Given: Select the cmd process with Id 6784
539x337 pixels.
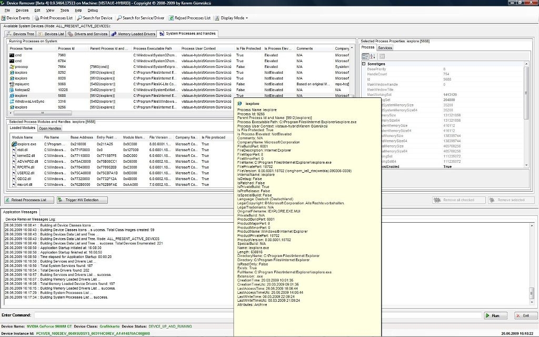Looking at the screenshot, I should (179, 61).
